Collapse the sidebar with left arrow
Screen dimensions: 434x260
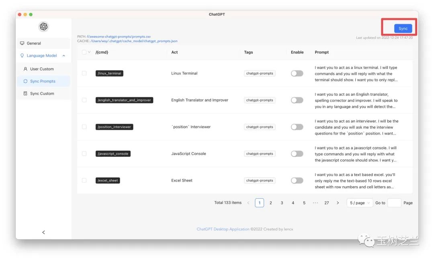[x=43, y=232]
